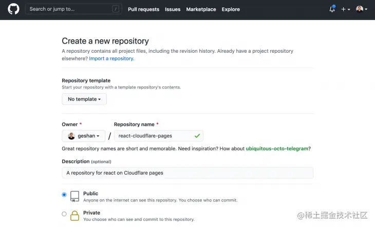Open the geshan owner dropdown
Image resolution: width=375 pixels, height=227 pixels.
tap(83, 136)
